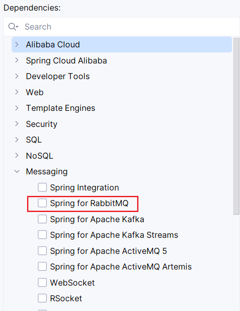Tick Spring for Apache Kafka checkbox
This screenshot has height=311, width=240.
[42, 219]
